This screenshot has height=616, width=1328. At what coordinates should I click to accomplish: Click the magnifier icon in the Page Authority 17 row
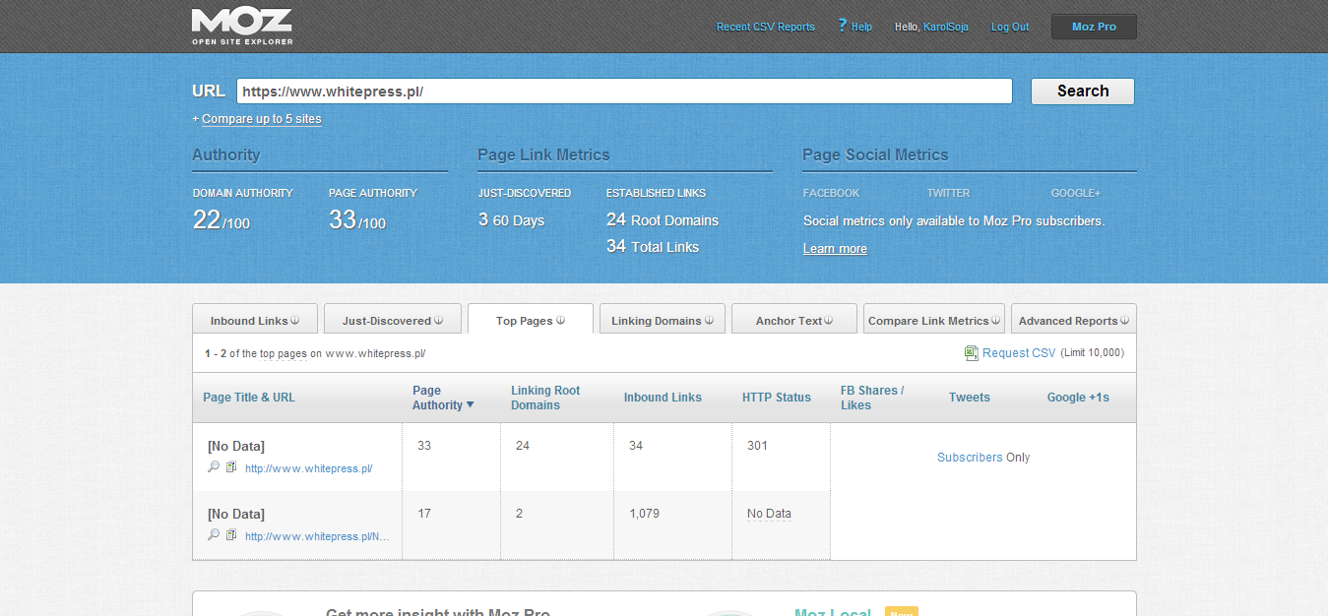[214, 535]
